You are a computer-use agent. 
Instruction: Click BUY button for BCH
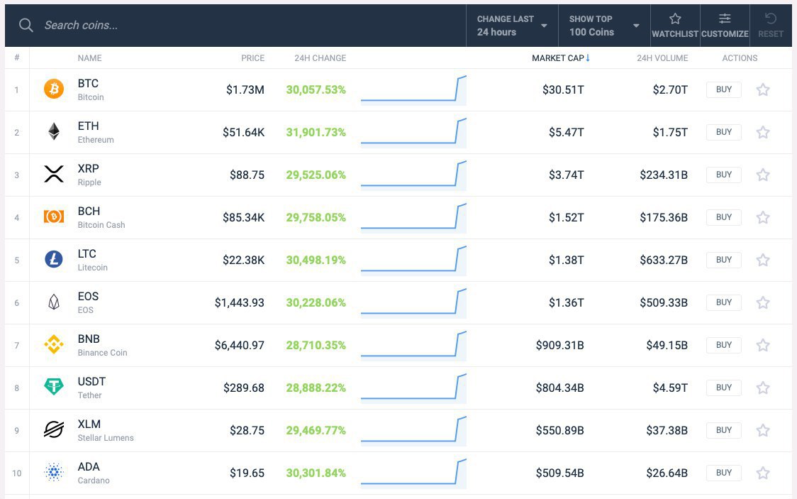(x=724, y=217)
